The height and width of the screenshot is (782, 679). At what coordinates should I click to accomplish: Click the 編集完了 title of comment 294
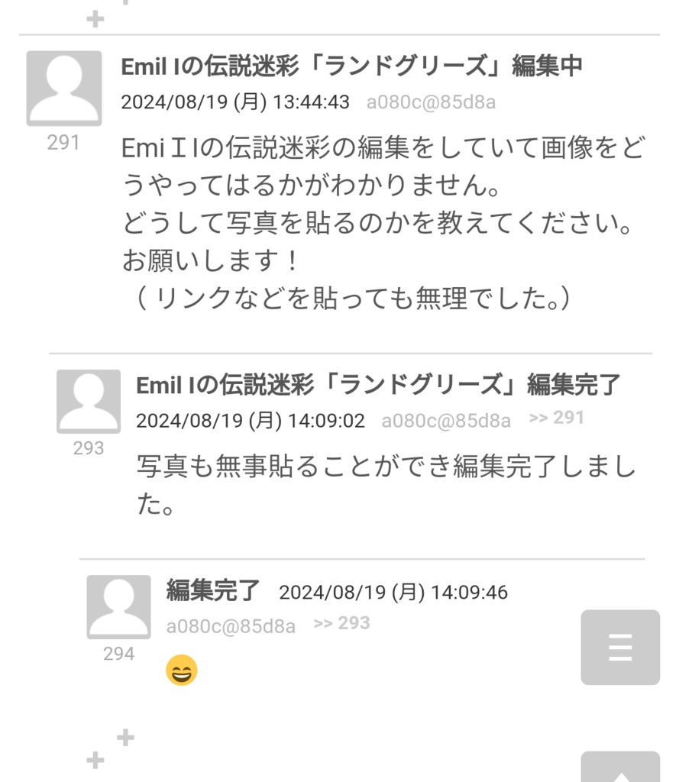[x=213, y=590]
